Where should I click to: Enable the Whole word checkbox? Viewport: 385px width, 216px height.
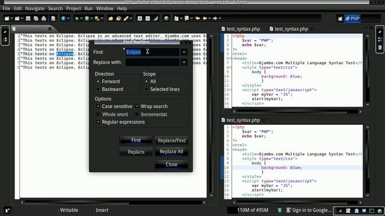coord(98,115)
